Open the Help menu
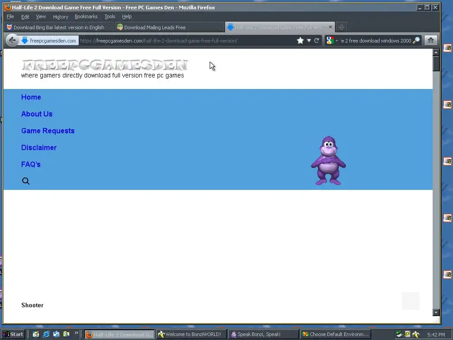The height and width of the screenshot is (340, 453). pos(127,16)
